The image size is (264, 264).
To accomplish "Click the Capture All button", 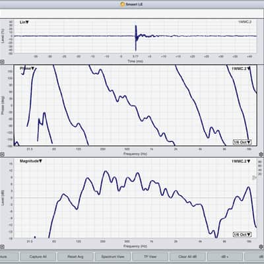I will click(38, 257).
